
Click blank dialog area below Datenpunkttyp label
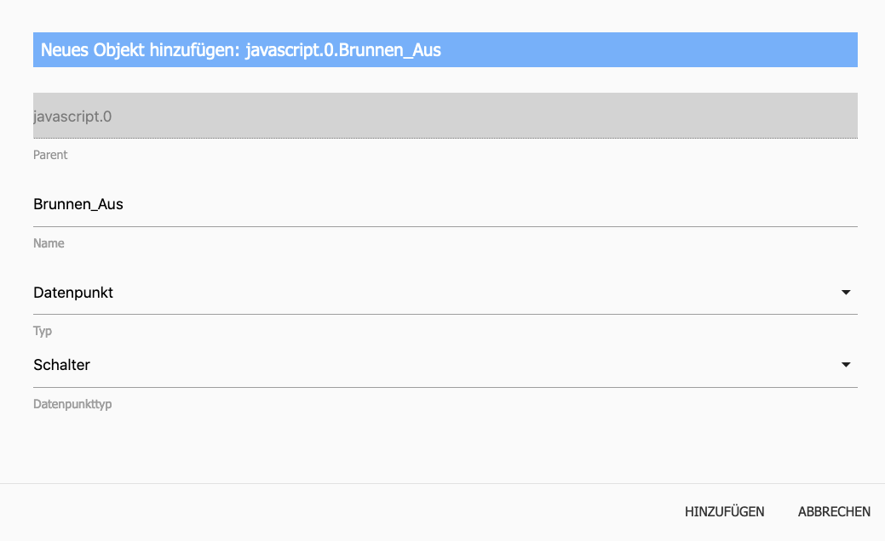point(426,447)
